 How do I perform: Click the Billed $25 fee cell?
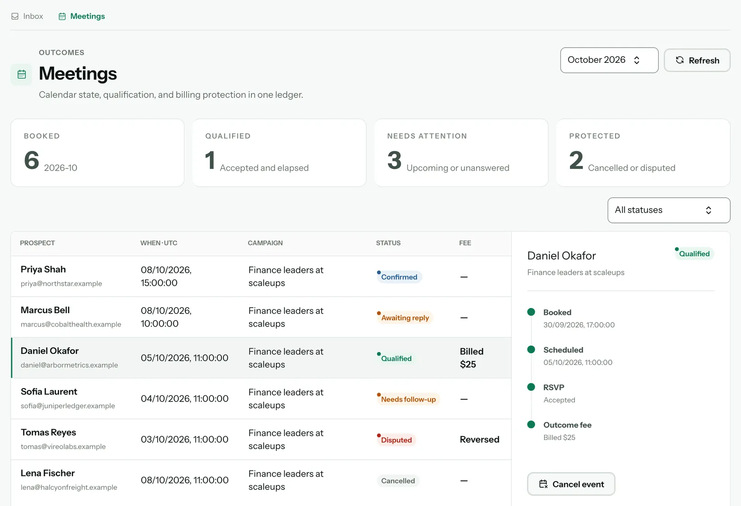[471, 358]
